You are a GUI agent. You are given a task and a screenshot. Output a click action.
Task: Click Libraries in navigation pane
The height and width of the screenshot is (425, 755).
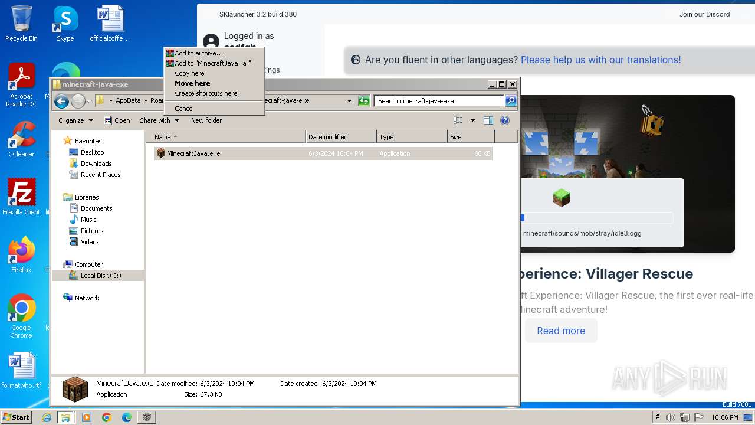click(x=87, y=197)
